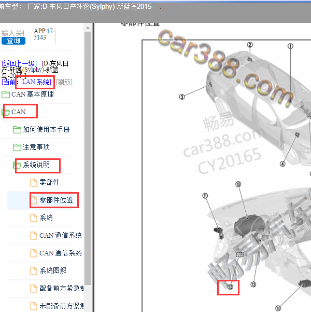The height and width of the screenshot is (312, 311).
Task: Click callout number 13 on the dashboard diagram
Action: 253,284
